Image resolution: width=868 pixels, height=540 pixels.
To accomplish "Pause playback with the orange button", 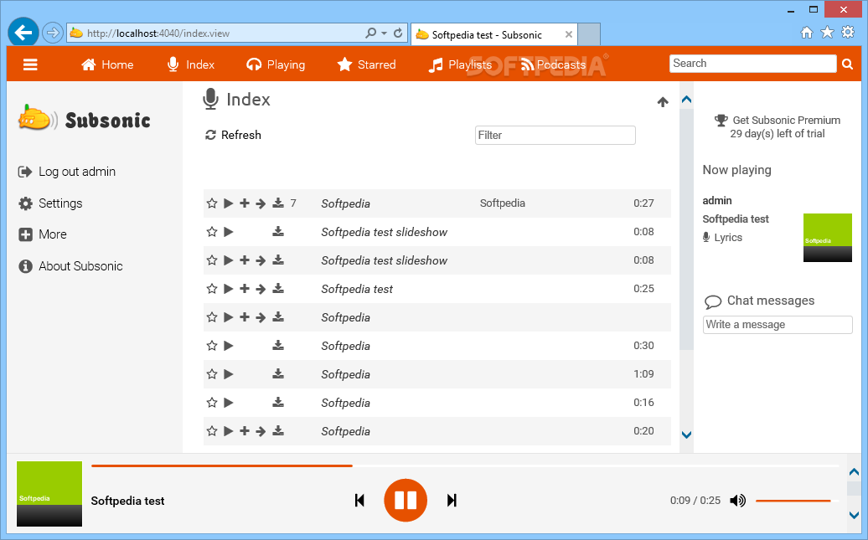I will point(406,501).
